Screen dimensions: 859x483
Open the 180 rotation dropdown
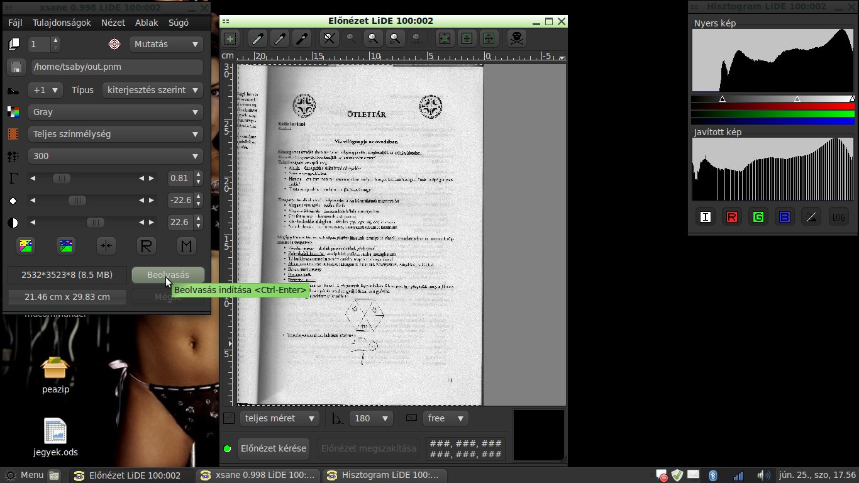pos(371,418)
